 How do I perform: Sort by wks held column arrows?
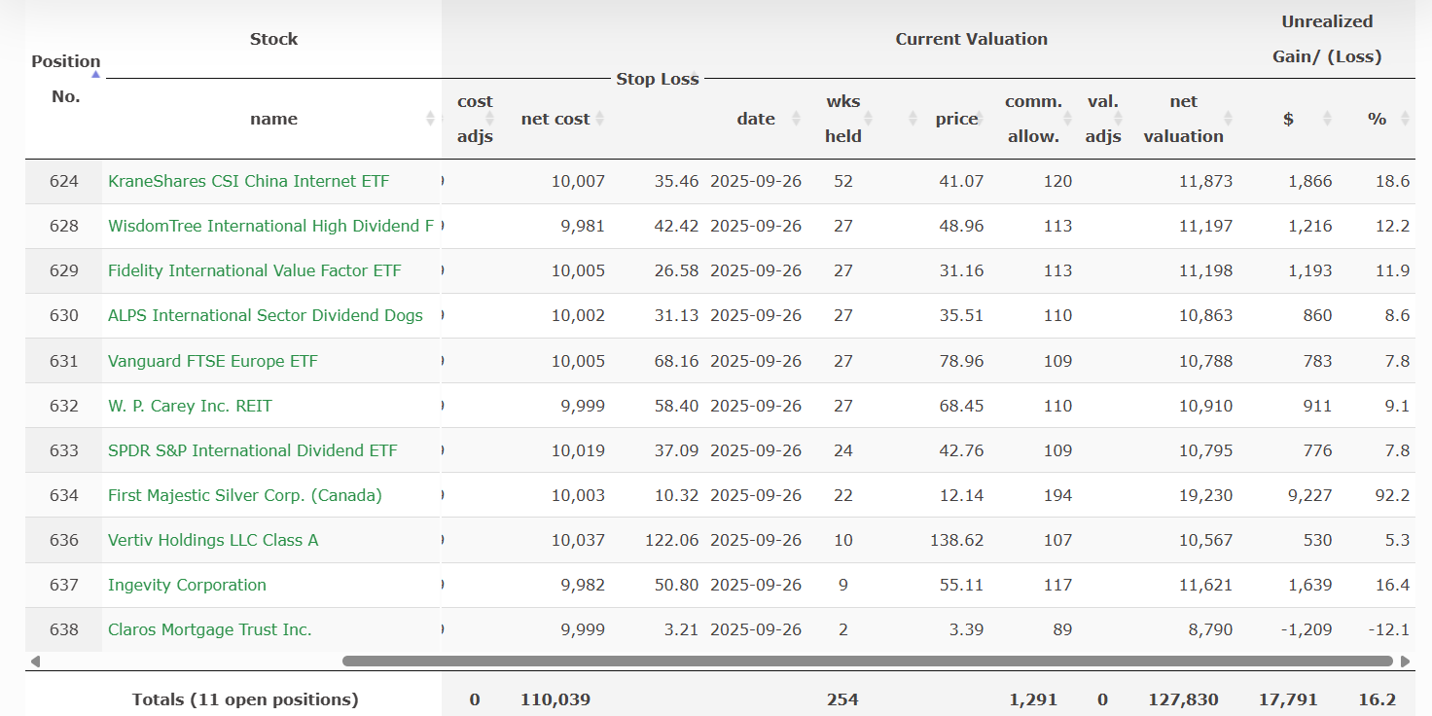click(868, 119)
